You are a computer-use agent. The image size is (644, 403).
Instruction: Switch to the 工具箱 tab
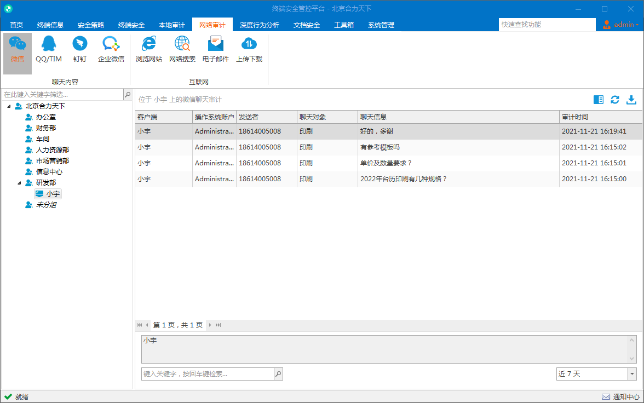click(x=344, y=25)
